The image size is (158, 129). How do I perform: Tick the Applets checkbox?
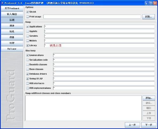pos(27,31)
